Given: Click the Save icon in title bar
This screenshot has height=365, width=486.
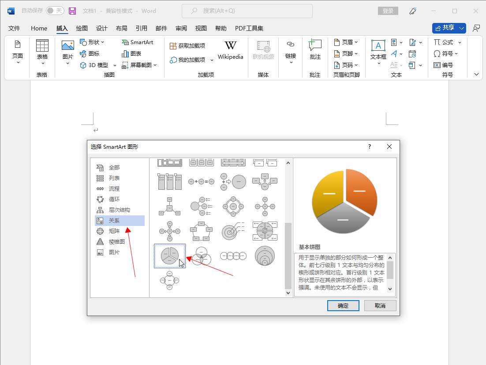Looking at the screenshot, I should 72,11.
